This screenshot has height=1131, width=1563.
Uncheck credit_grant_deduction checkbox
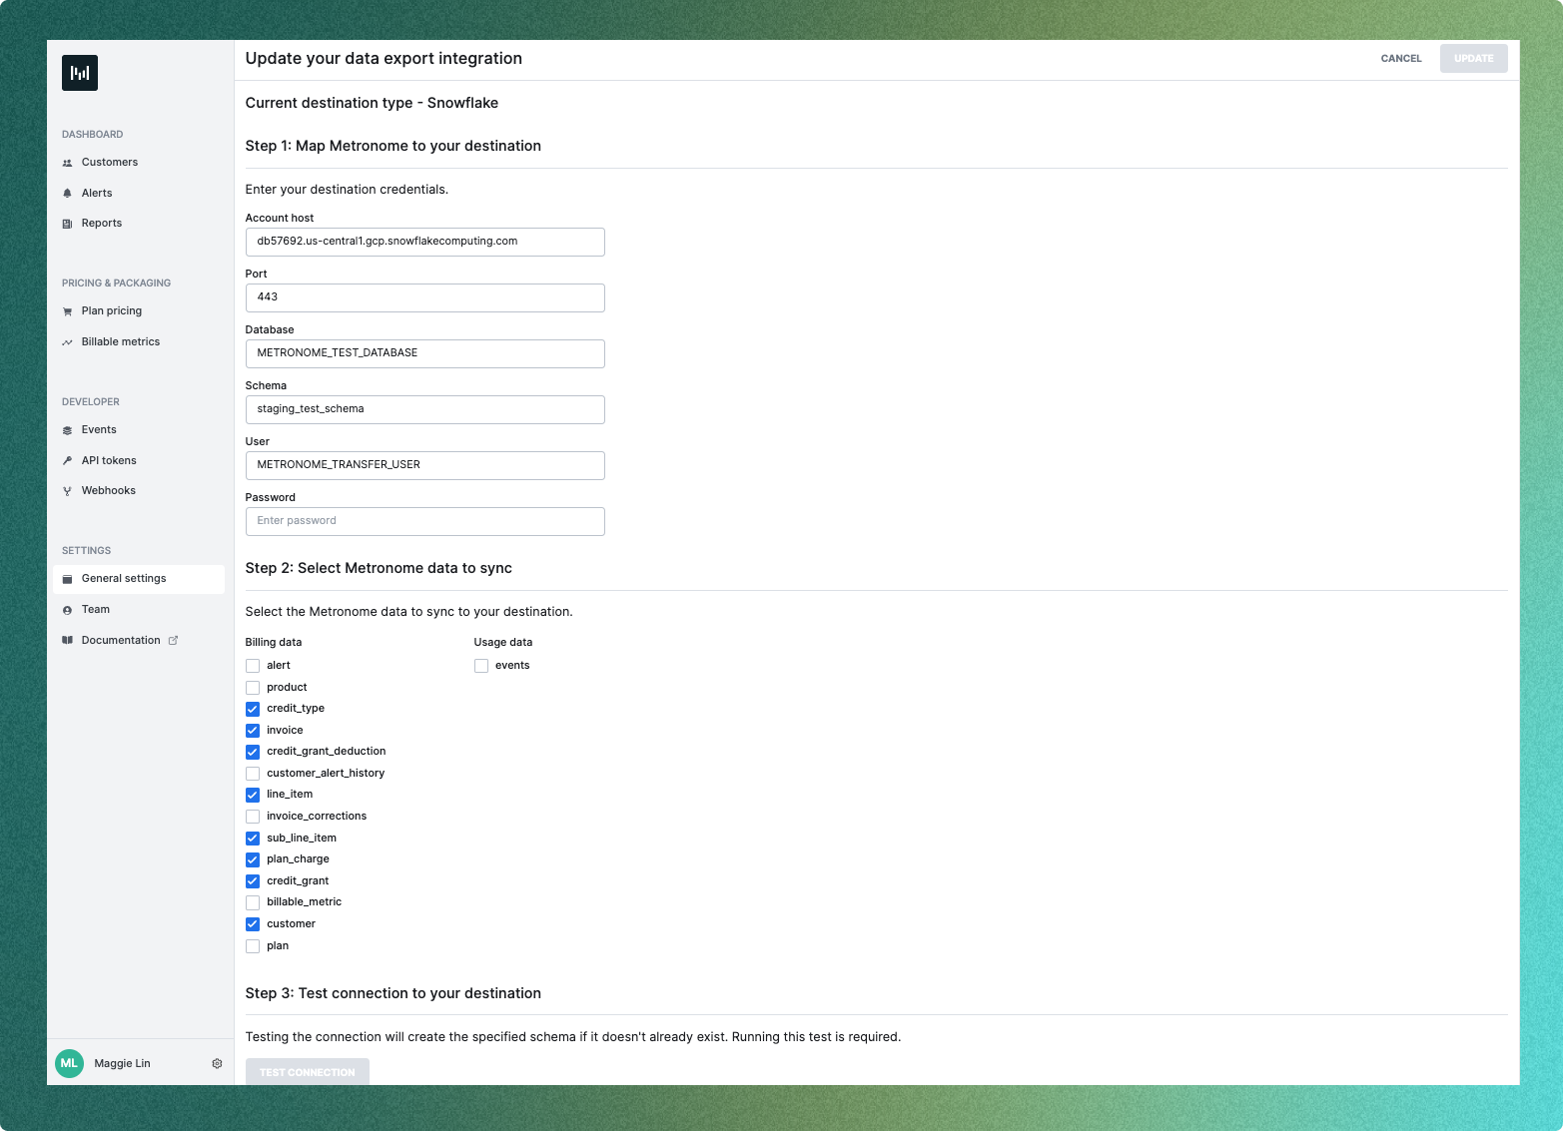tap(253, 752)
